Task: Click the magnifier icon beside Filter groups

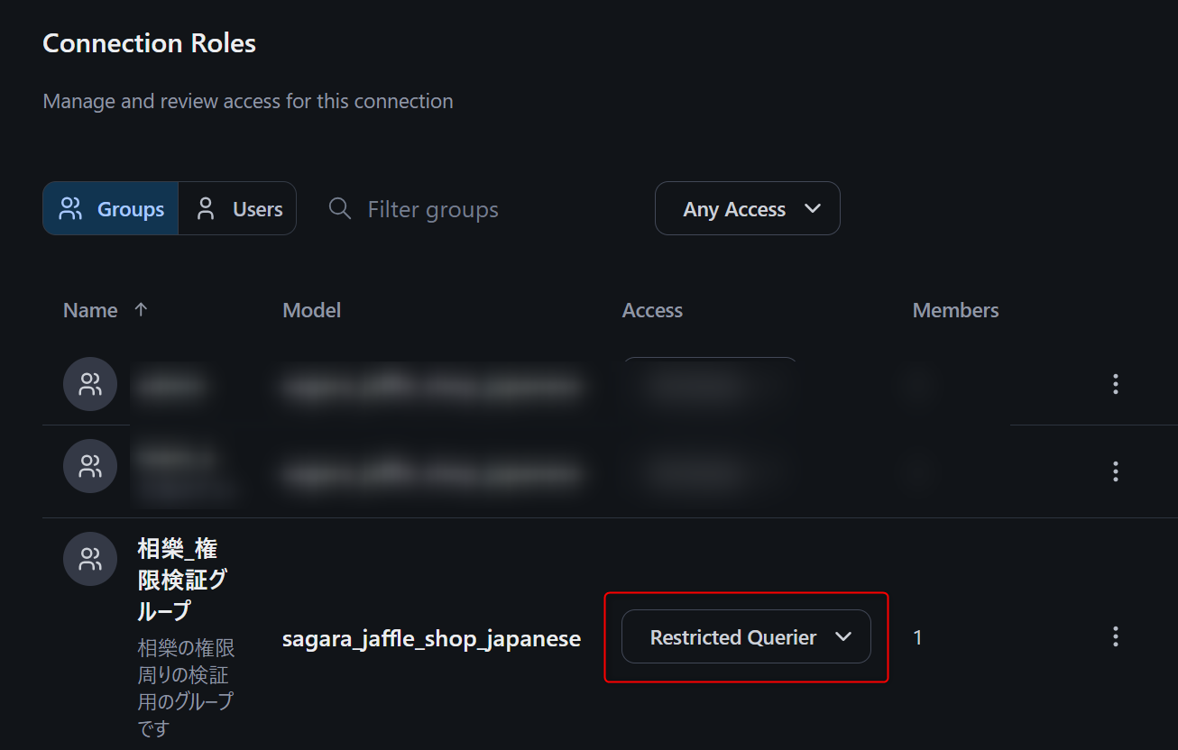Action: [340, 209]
